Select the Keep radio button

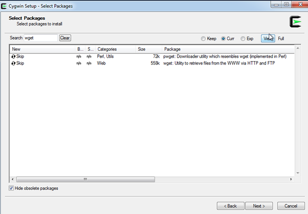coord(203,39)
